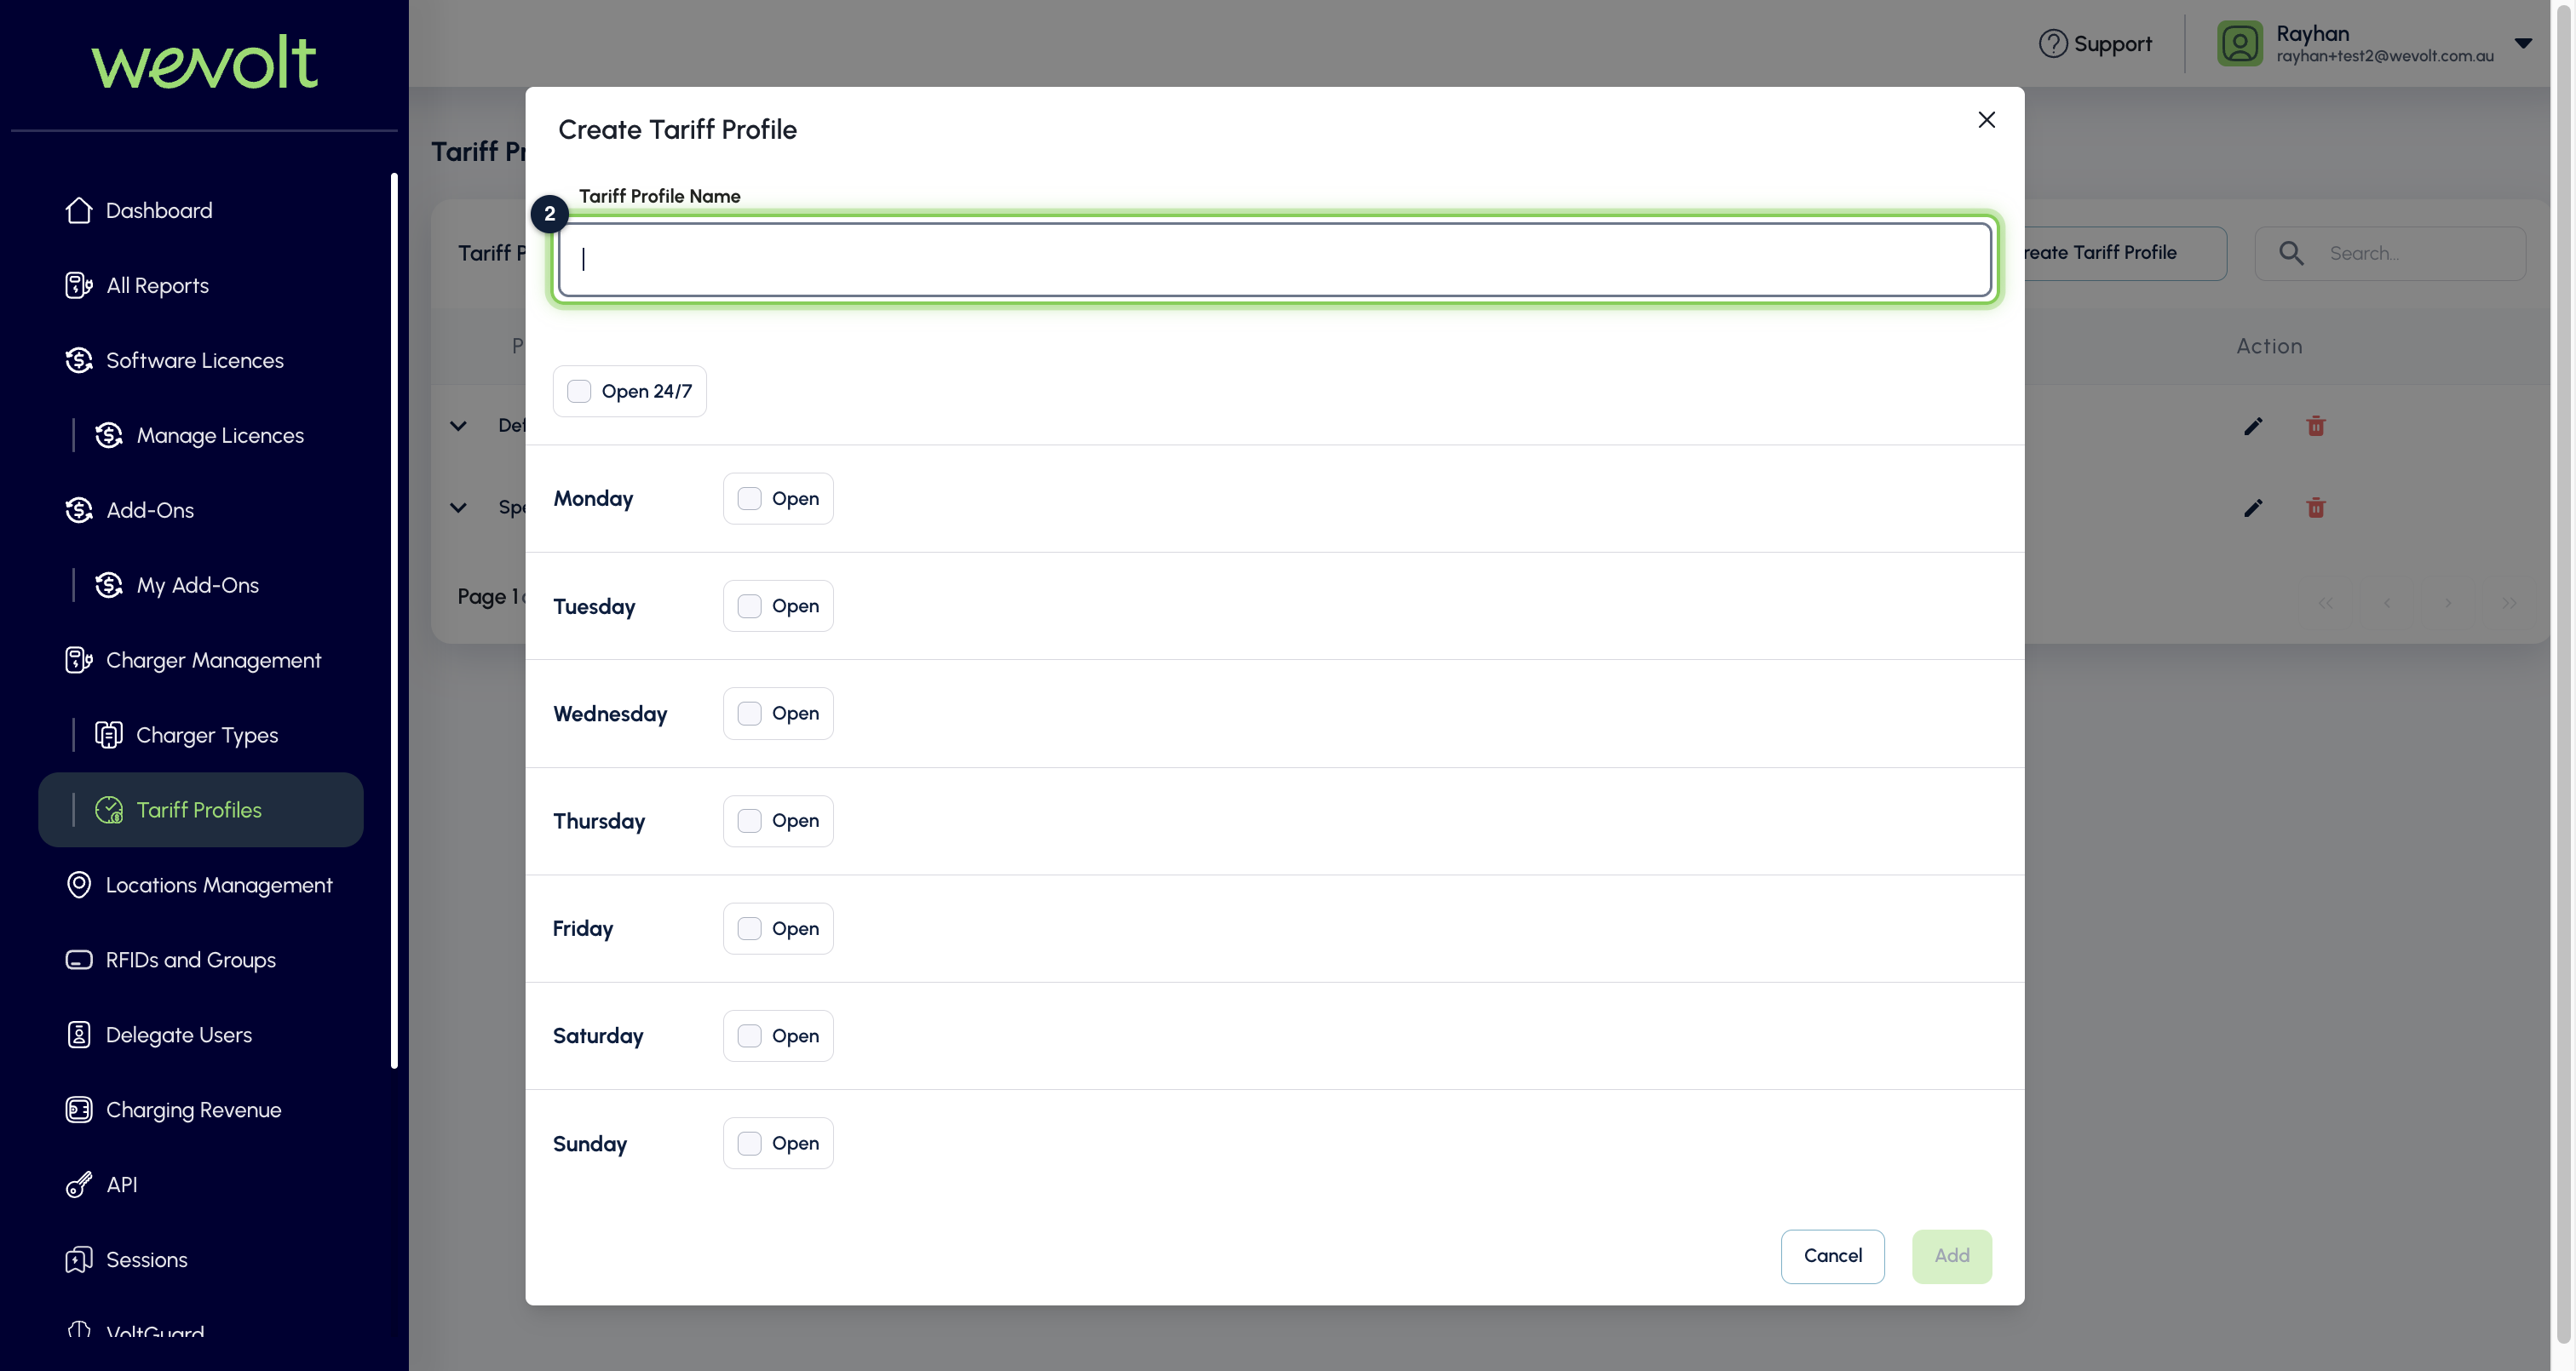Expand the Default tariff row chevron
The image size is (2576, 1371).
point(458,426)
